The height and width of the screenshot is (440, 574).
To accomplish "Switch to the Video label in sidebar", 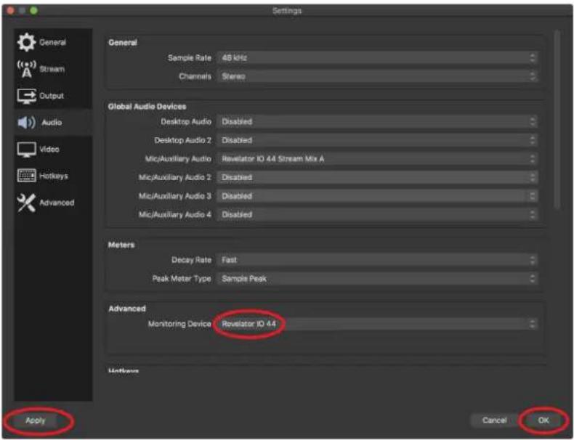I will click(49, 150).
